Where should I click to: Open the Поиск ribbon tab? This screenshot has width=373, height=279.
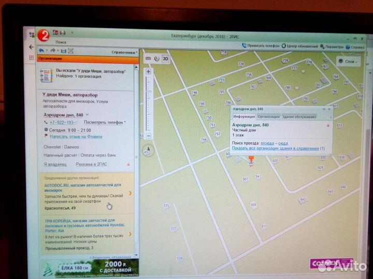[x=61, y=42]
